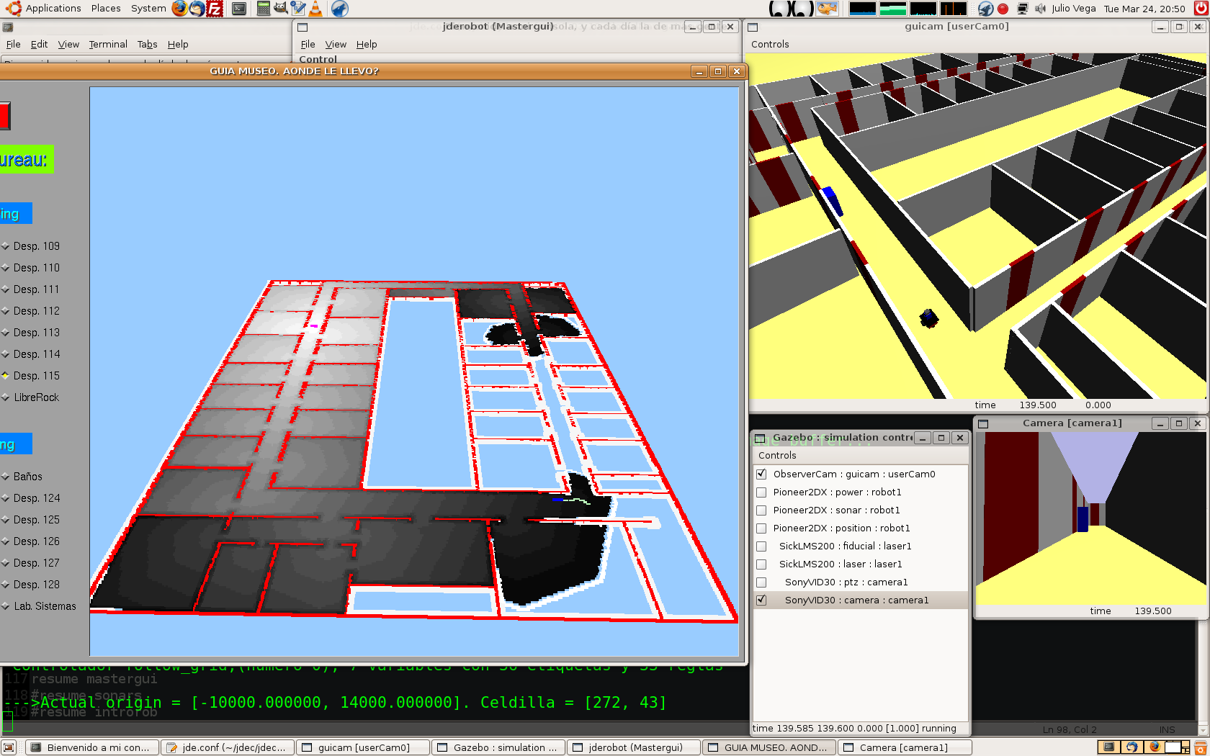Viewport: 1210px width, 756px height.
Task: Open the guicam window menu icon
Action: tap(753, 27)
